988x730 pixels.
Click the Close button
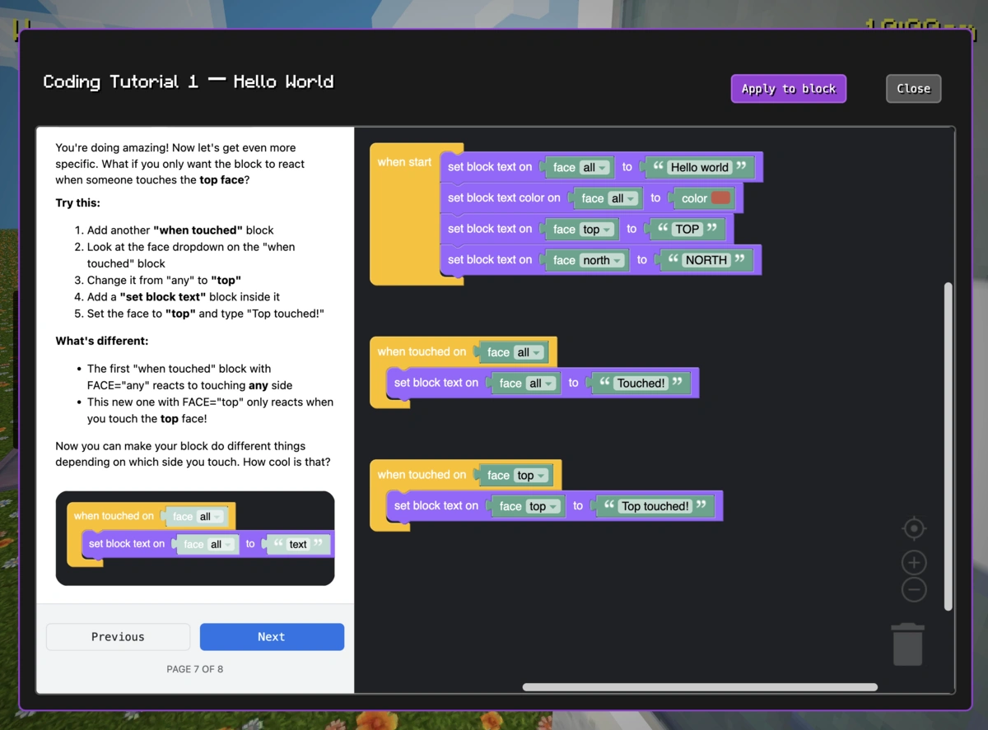click(914, 88)
